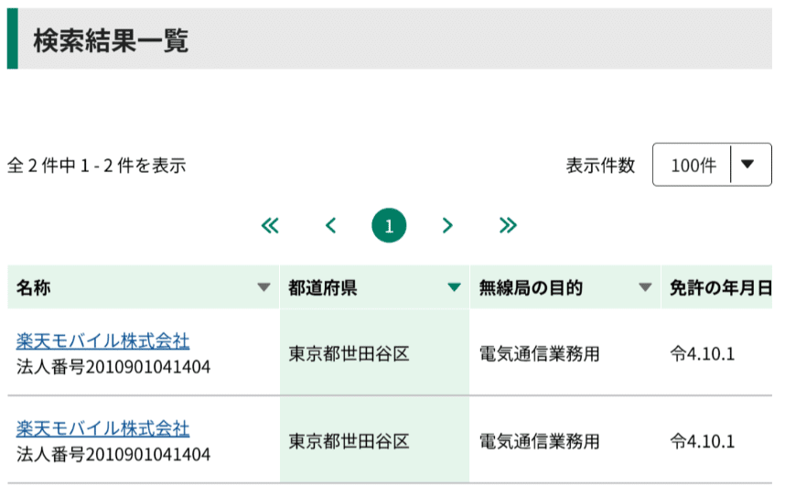785x486 pixels.
Task: Click the green sort arrow for 都道府県
Action: tap(454, 287)
